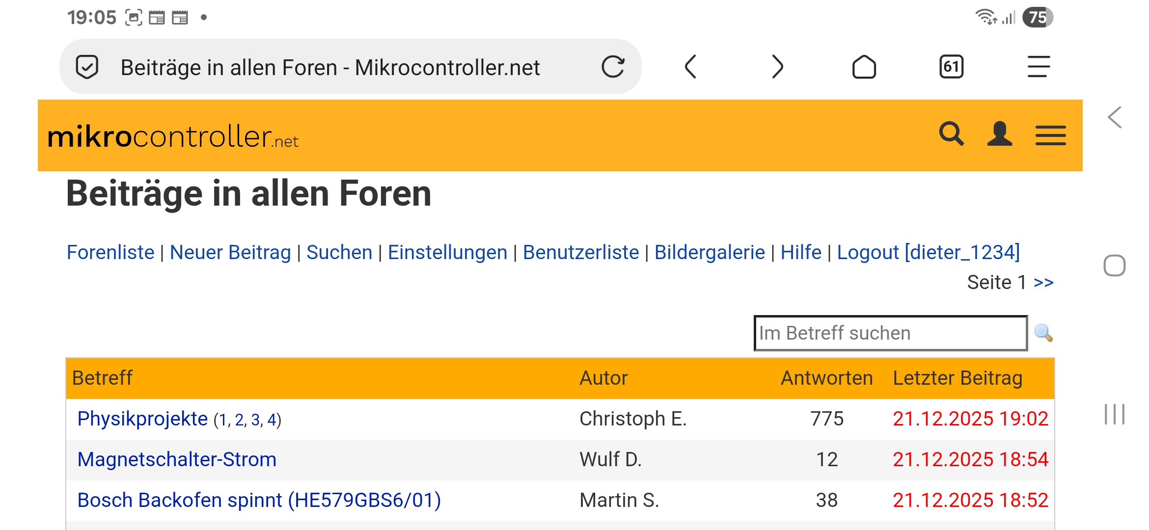
Task: Go to the browser home page
Action: [x=864, y=67]
